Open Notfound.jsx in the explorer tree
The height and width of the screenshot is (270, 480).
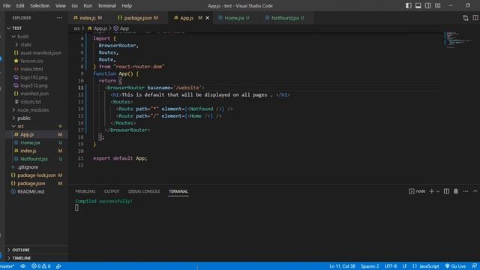37,159
